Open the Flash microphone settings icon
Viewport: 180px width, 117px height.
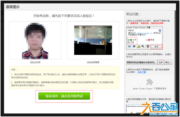click(143, 46)
